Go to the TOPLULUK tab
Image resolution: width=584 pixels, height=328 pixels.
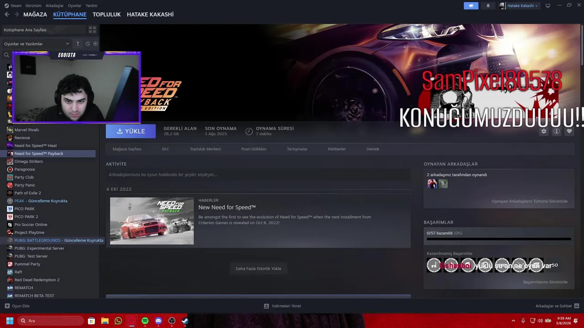pos(106,15)
